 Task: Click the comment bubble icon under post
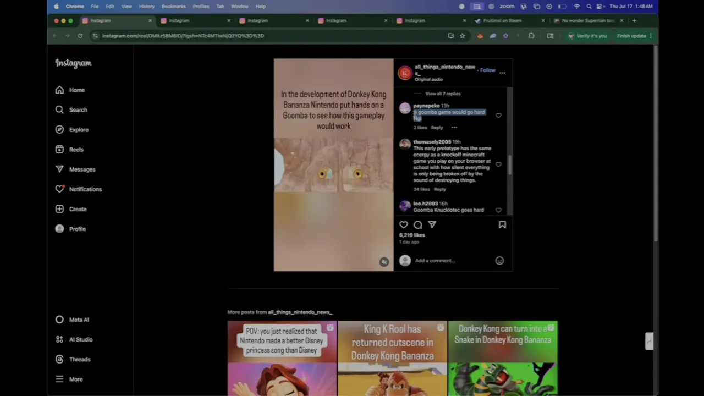[418, 224]
